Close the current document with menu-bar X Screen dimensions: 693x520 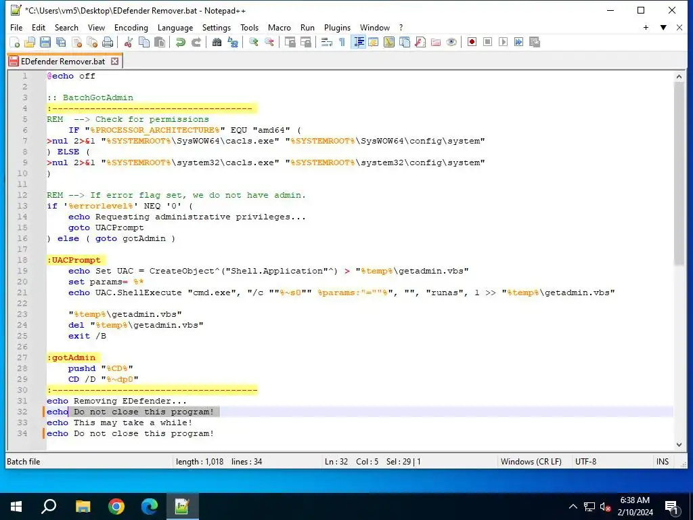click(679, 27)
